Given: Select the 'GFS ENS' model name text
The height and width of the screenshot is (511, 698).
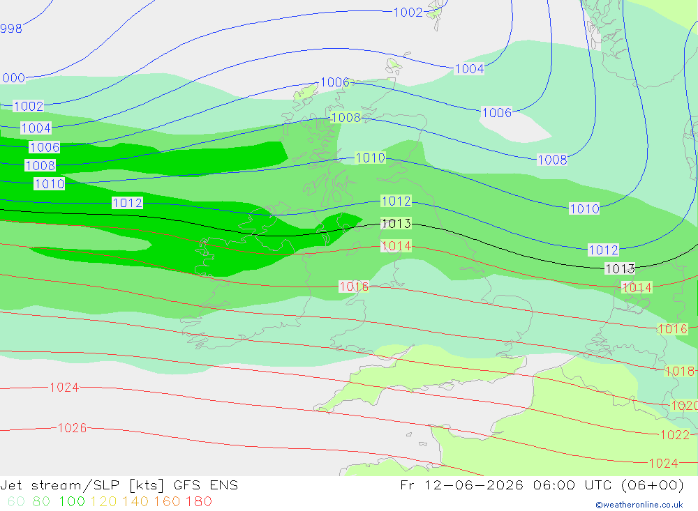Looking at the screenshot, I should (x=206, y=485).
